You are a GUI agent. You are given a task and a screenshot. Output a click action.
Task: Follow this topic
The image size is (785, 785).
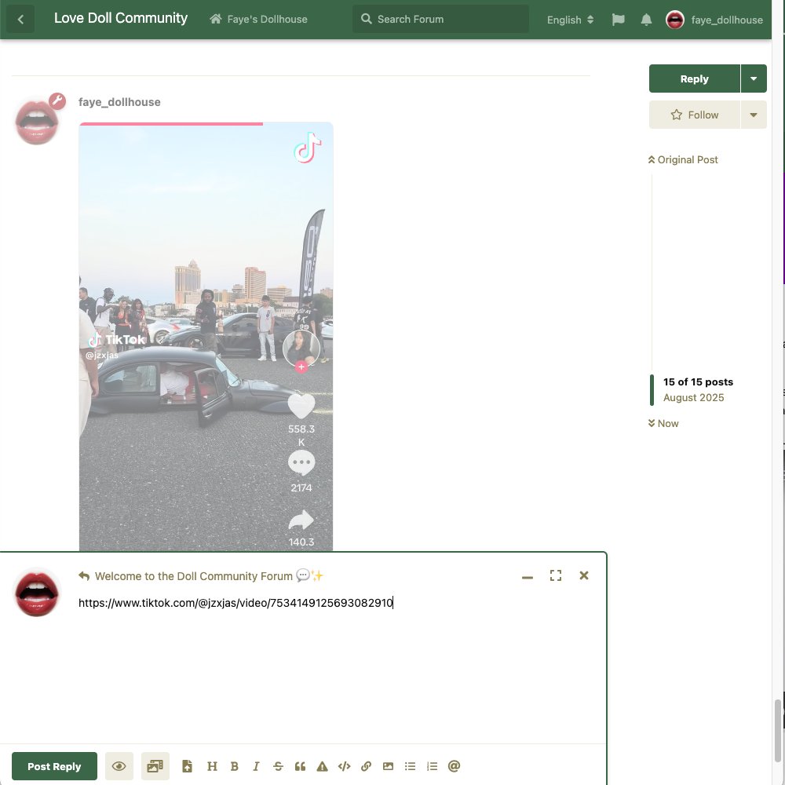click(x=695, y=115)
